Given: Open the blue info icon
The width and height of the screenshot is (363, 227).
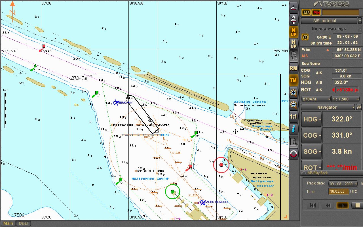Looking at the screenshot, I should point(294,129).
